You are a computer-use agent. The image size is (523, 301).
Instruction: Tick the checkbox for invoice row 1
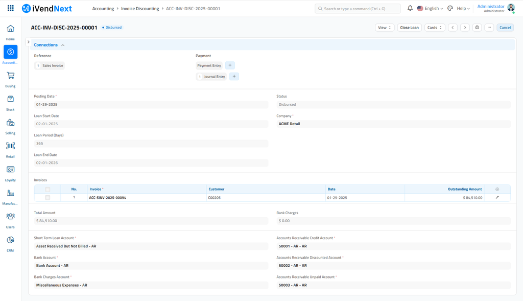pyautogui.click(x=47, y=197)
